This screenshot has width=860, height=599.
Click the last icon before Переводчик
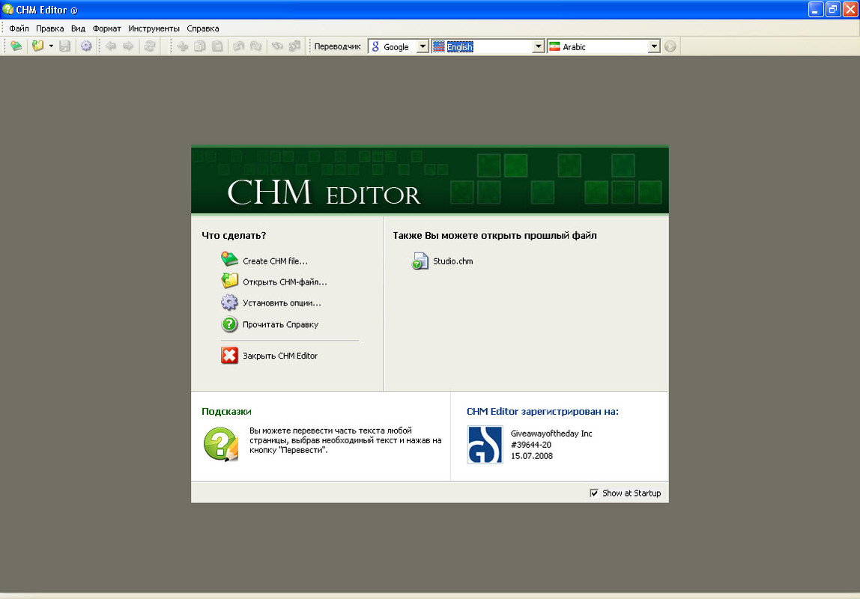click(295, 46)
